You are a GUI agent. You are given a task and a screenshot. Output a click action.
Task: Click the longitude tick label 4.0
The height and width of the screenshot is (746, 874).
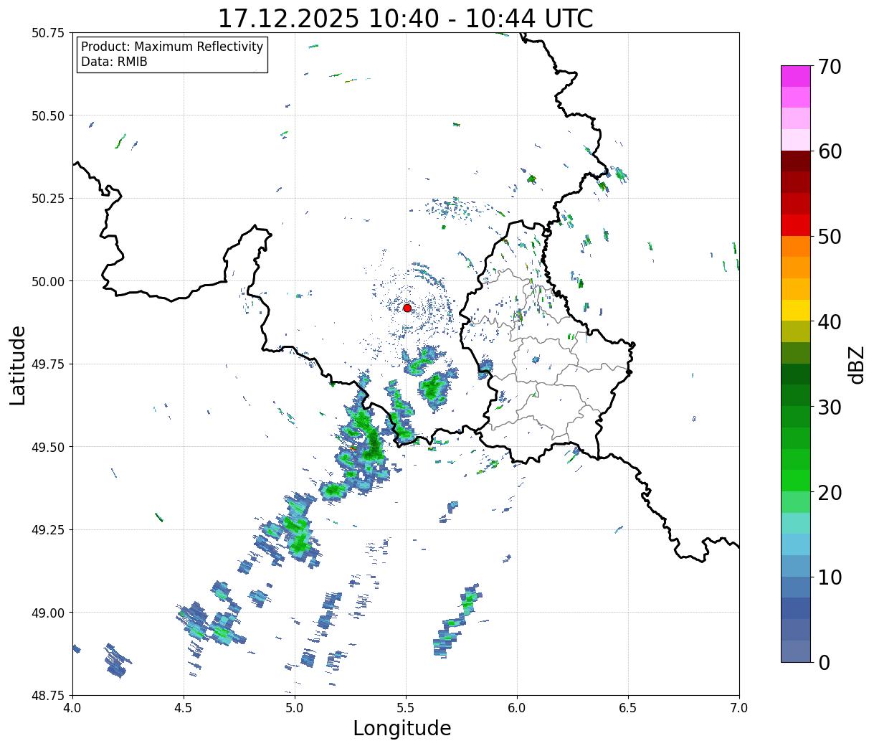(x=72, y=708)
